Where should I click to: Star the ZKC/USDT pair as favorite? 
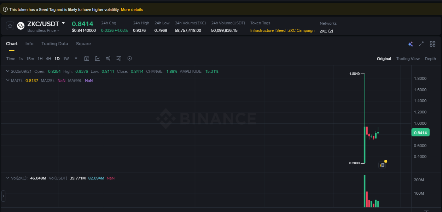coord(10,25)
